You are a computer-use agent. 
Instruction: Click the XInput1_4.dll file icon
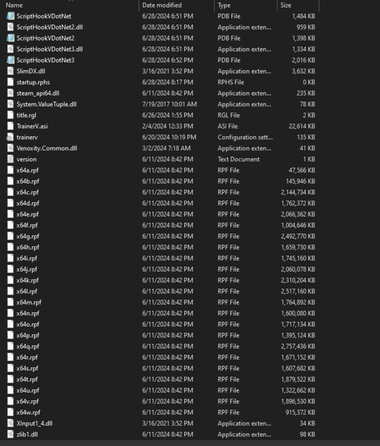click(x=11, y=423)
